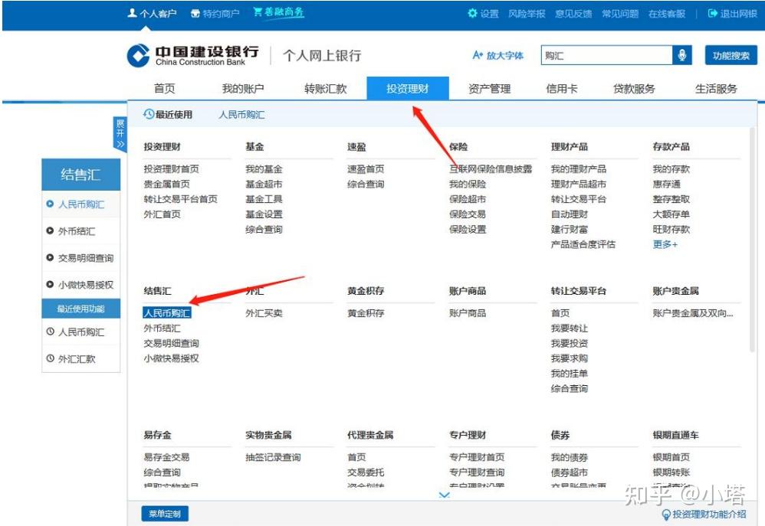Open 抽签记录查询 menu entry
Viewport: 765px width, 526px height.
coord(273,457)
